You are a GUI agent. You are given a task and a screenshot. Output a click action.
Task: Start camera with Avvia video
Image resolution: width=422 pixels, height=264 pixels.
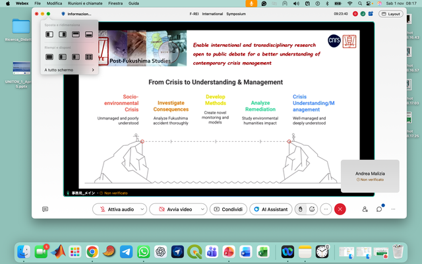coord(175,209)
